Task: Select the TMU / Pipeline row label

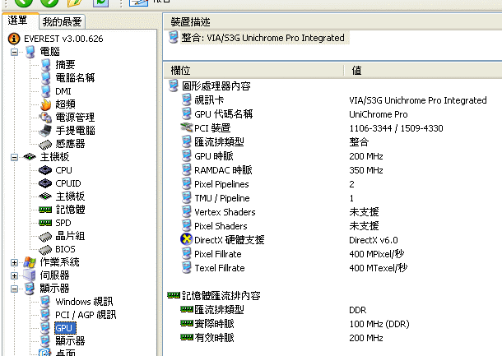Action: pyautogui.click(x=222, y=198)
